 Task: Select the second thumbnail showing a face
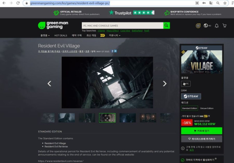pos(67,118)
